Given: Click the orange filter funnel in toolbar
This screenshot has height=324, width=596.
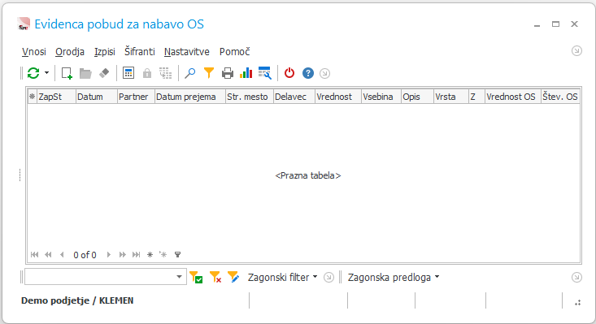Looking at the screenshot, I should [209, 73].
